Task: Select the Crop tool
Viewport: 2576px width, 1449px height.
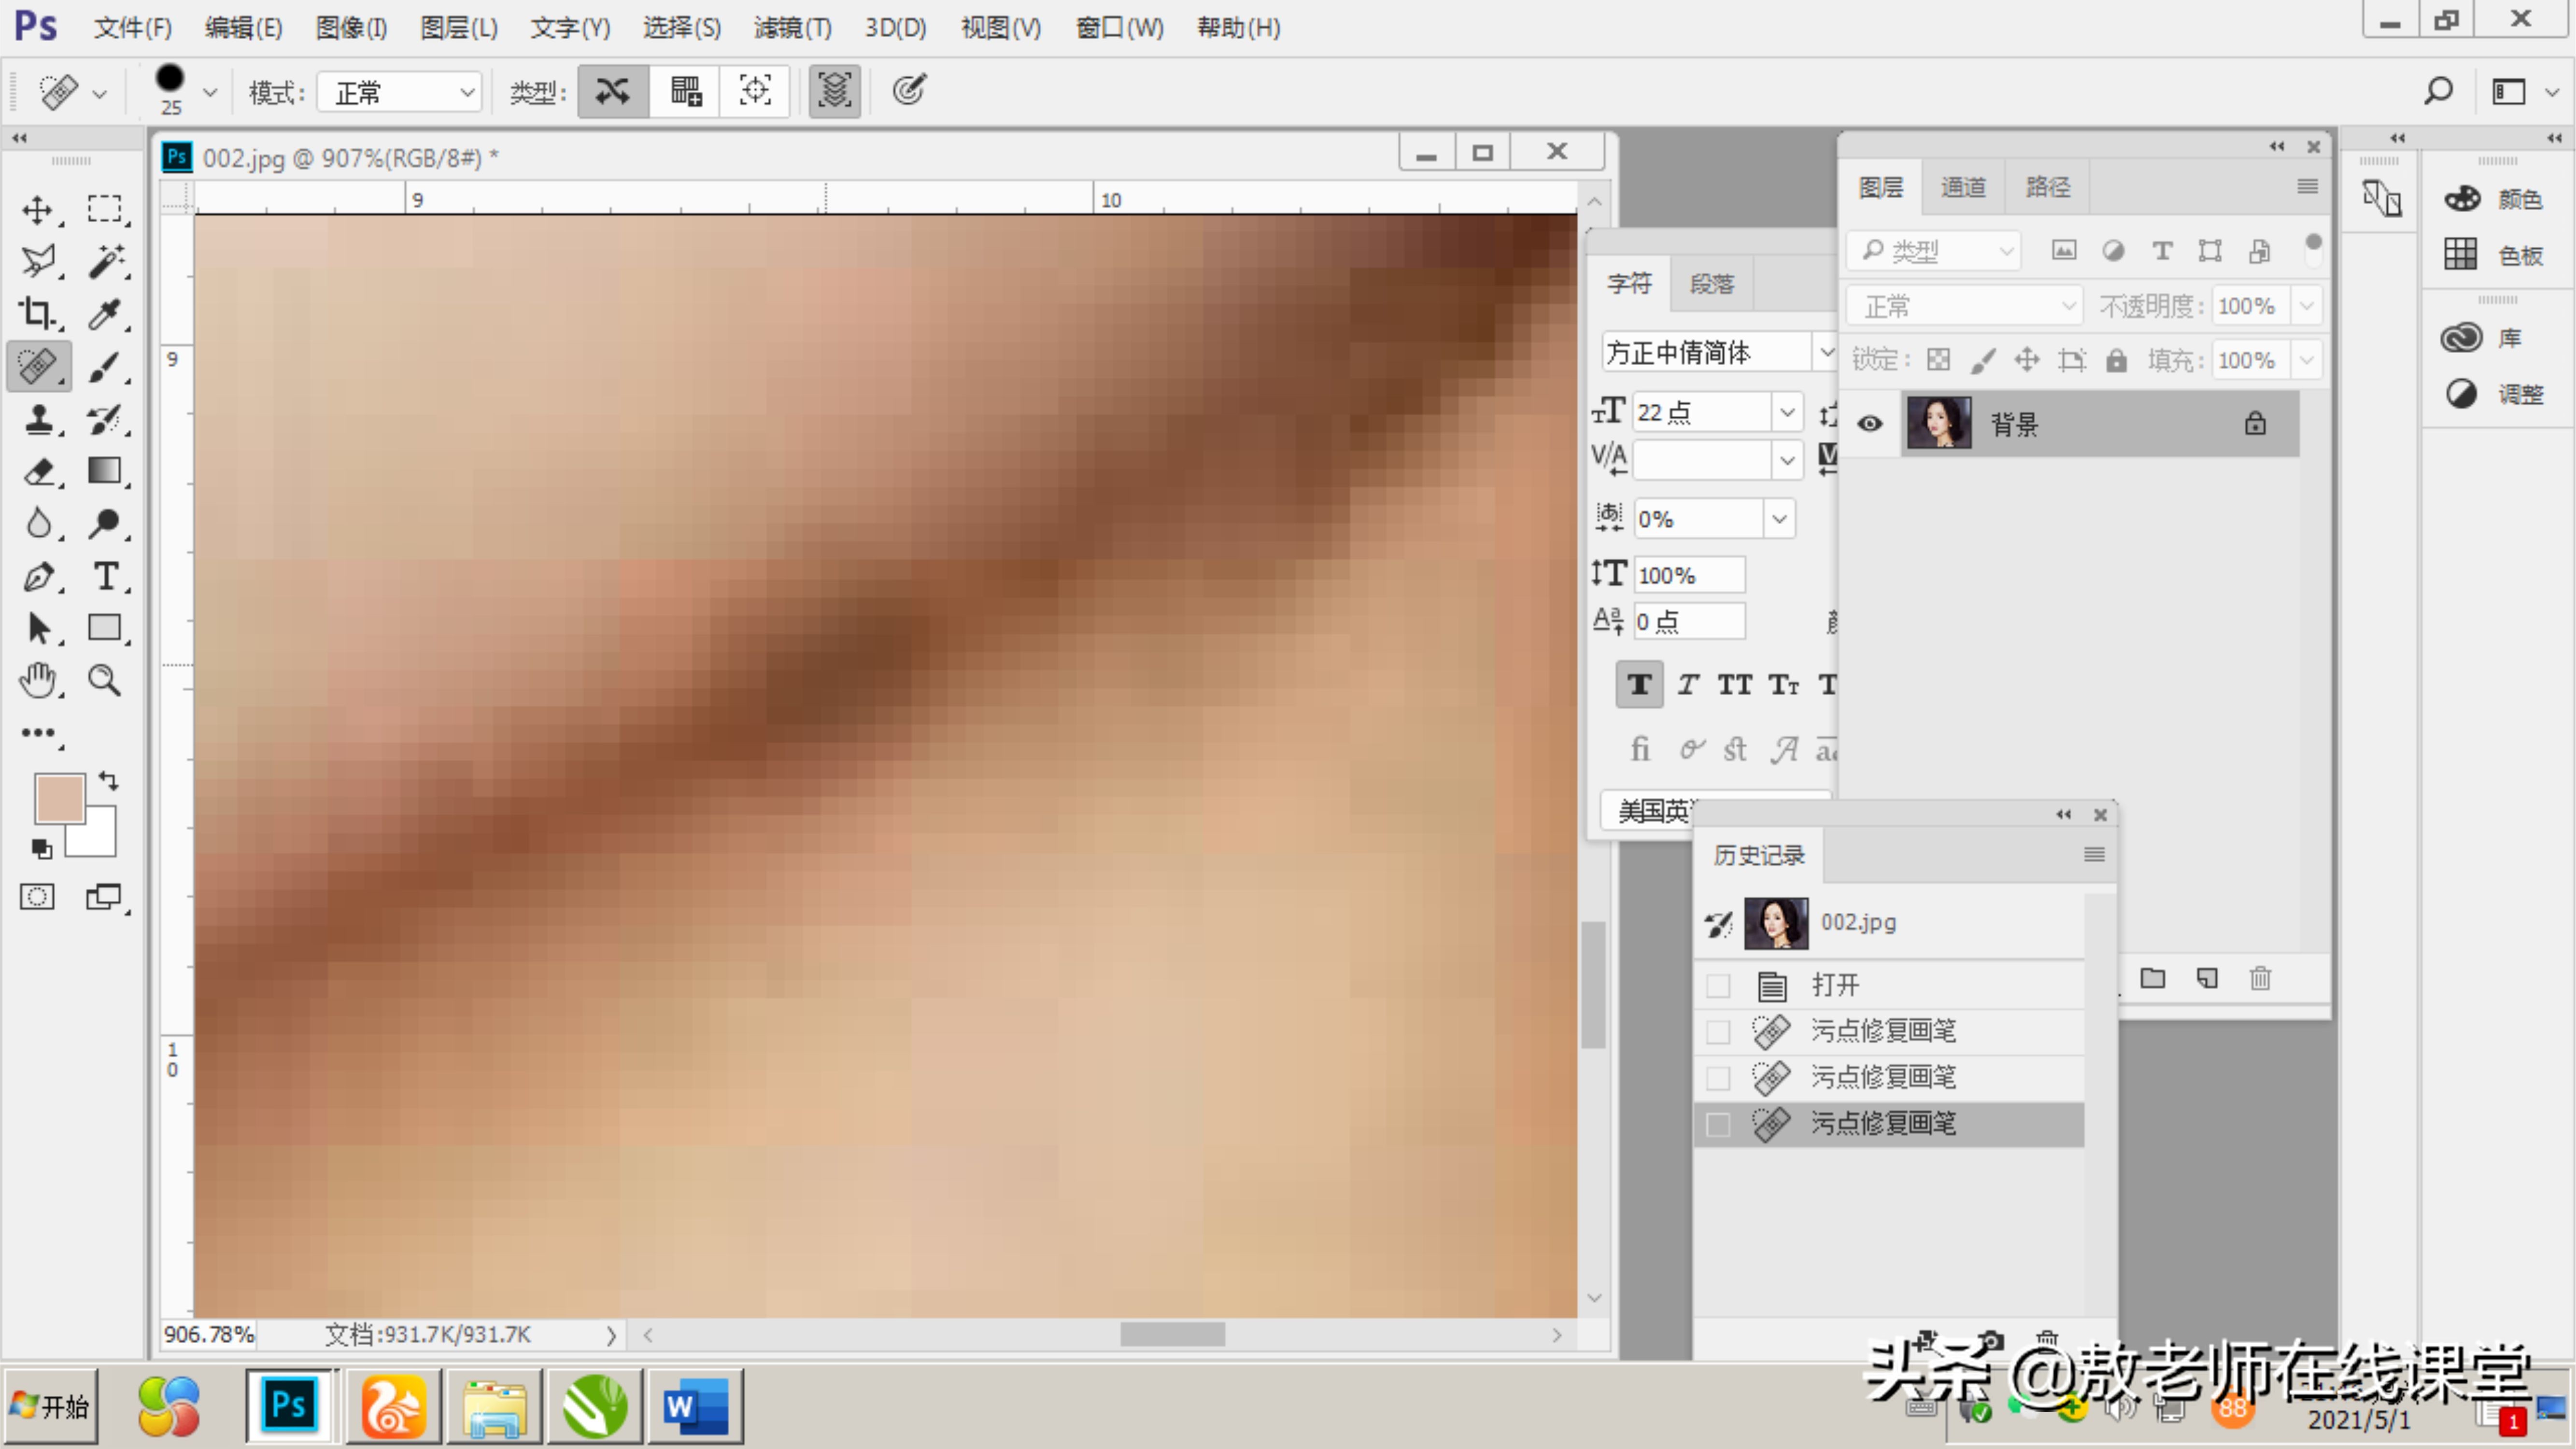Action: (38, 314)
